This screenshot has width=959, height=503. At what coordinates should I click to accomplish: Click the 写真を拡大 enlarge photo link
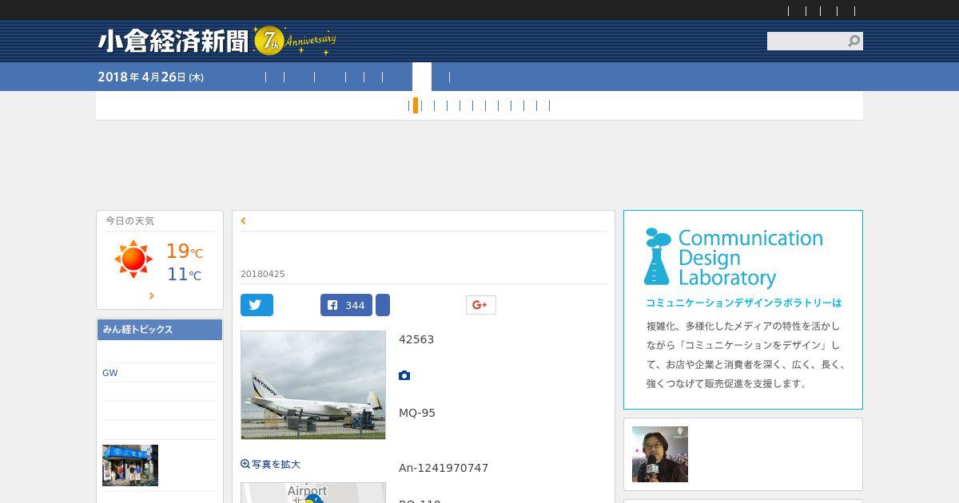(270, 464)
